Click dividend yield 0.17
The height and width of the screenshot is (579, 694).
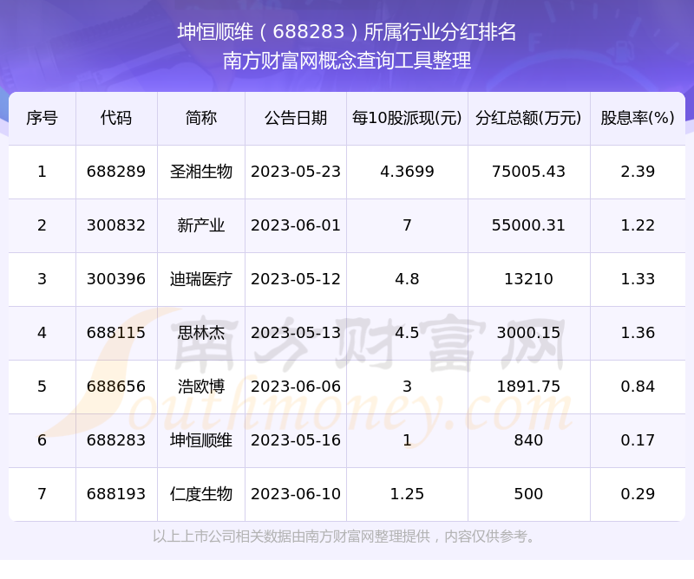pos(638,440)
